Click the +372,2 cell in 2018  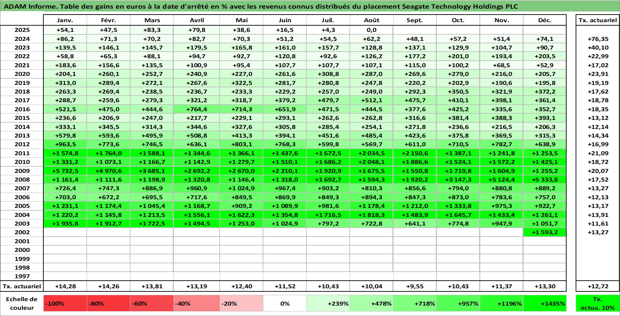pos(545,91)
